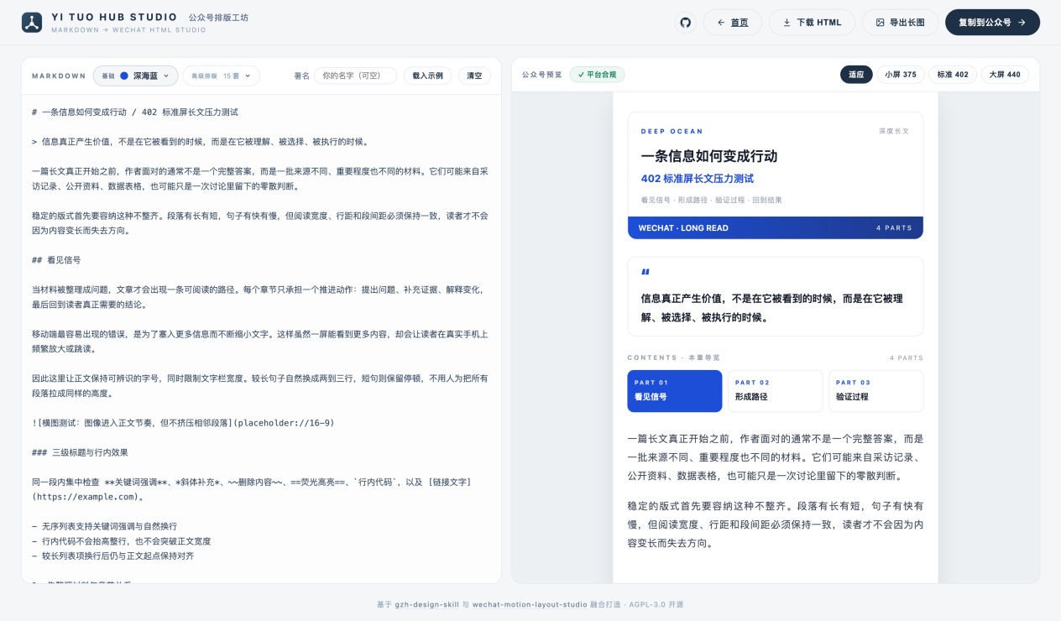Click the DEEP OCEAN label

672,132
